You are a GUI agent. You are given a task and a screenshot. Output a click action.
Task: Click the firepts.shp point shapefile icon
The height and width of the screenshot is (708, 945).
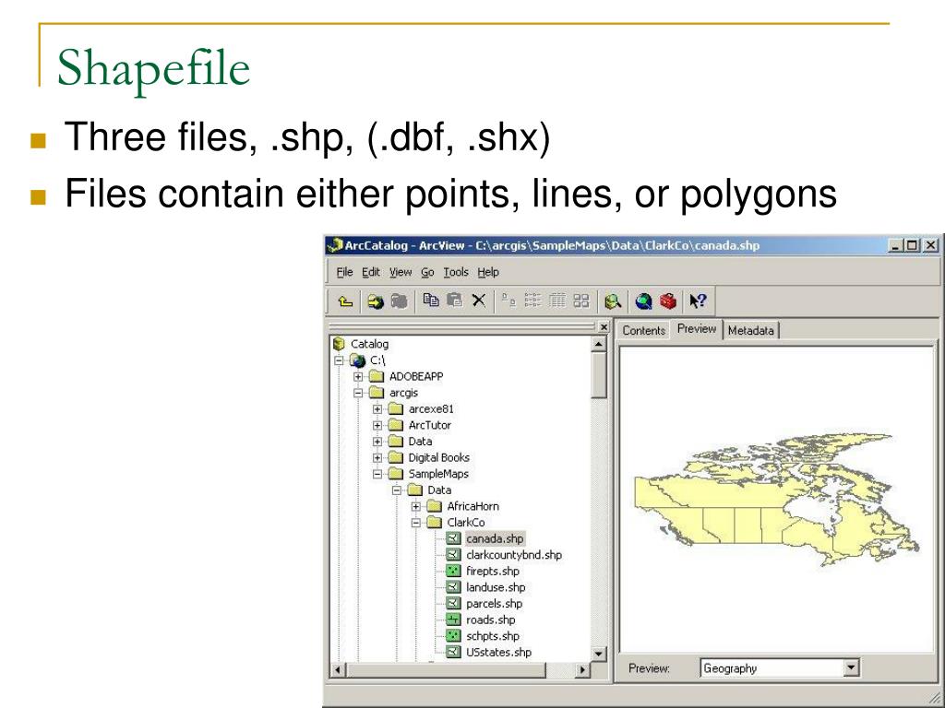coord(453,571)
